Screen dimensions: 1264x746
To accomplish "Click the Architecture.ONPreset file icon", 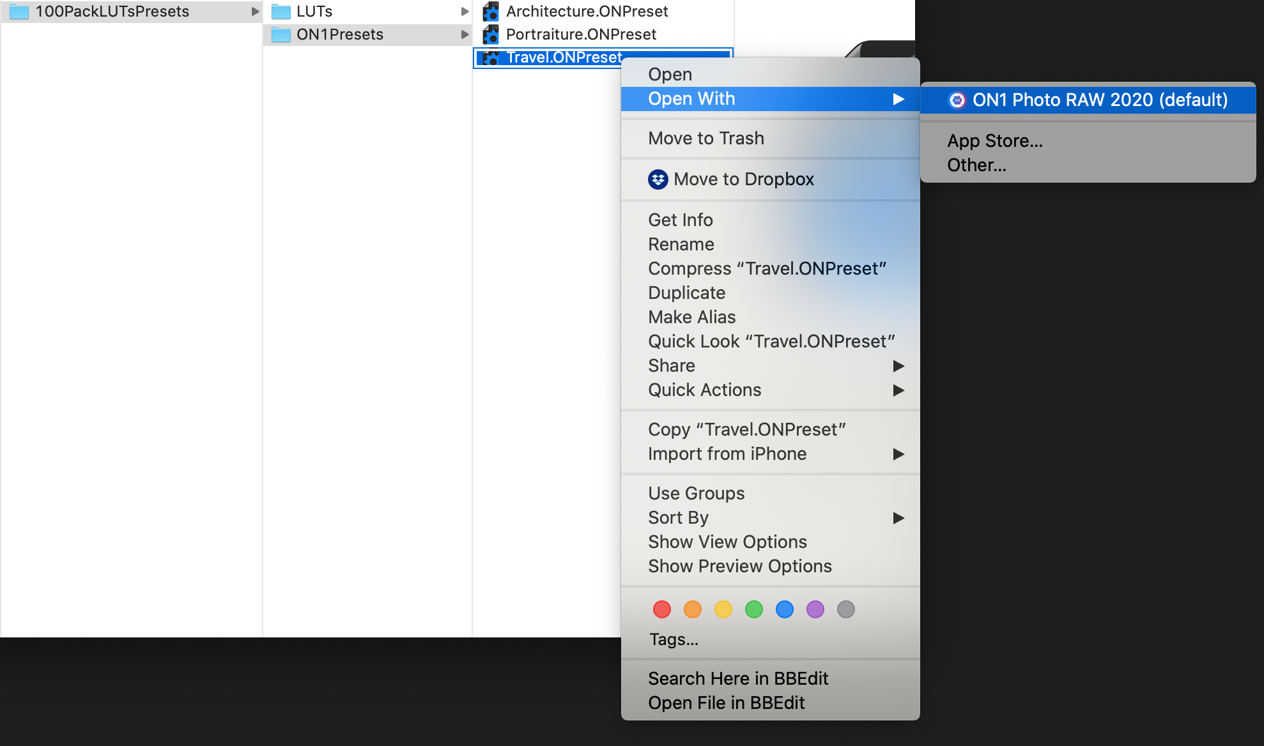I will click(491, 11).
